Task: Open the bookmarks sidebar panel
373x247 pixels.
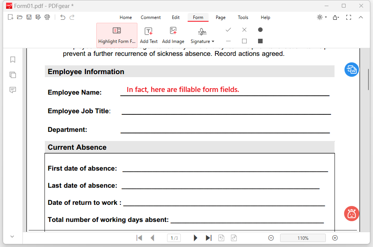Action: tap(13, 60)
